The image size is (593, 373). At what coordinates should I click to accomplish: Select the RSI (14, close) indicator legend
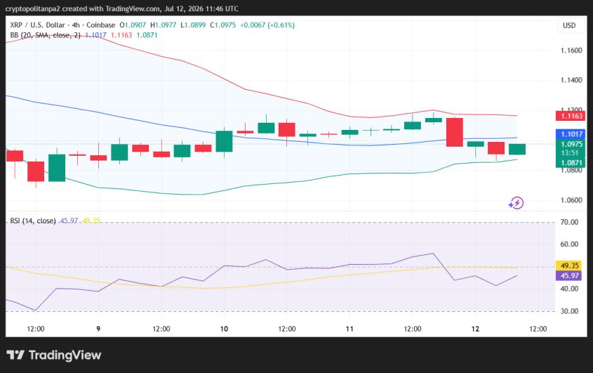33,221
